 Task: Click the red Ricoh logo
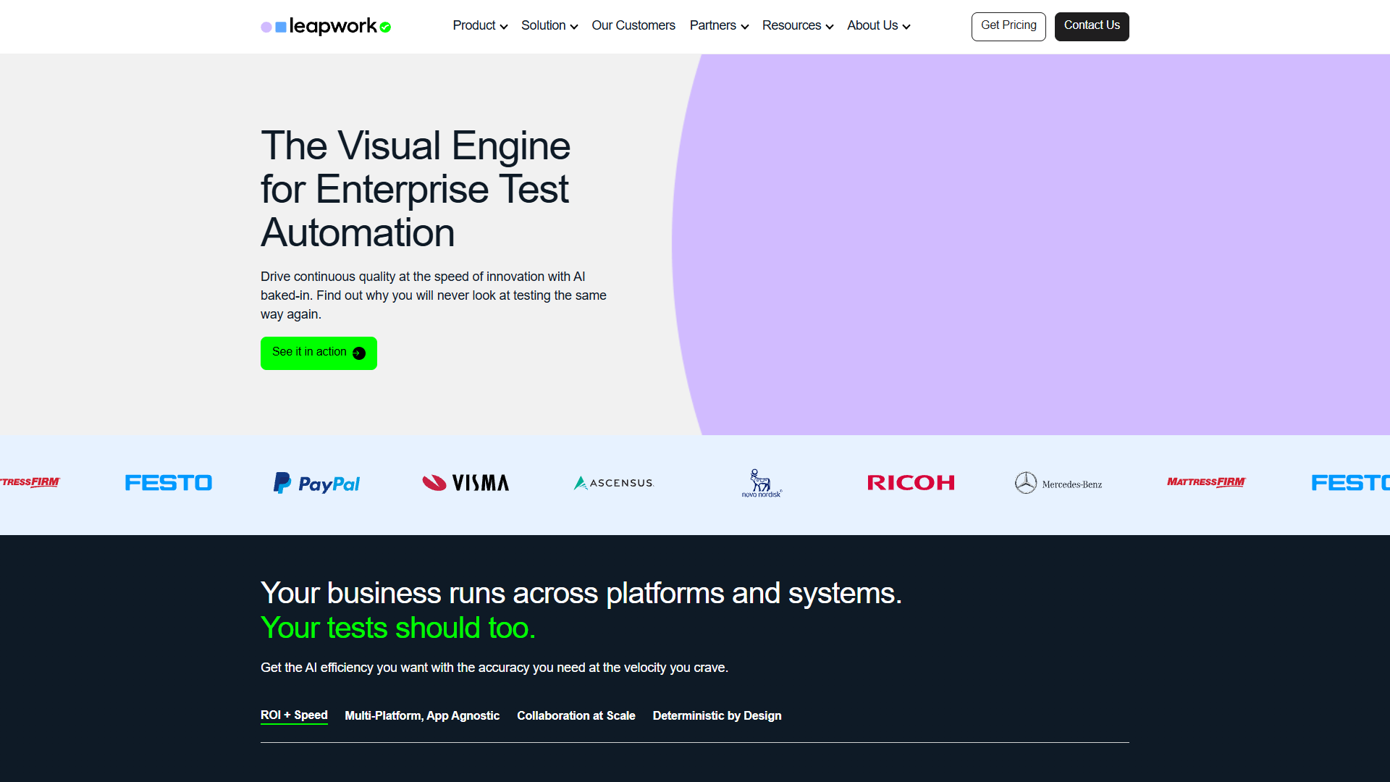point(911,483)
